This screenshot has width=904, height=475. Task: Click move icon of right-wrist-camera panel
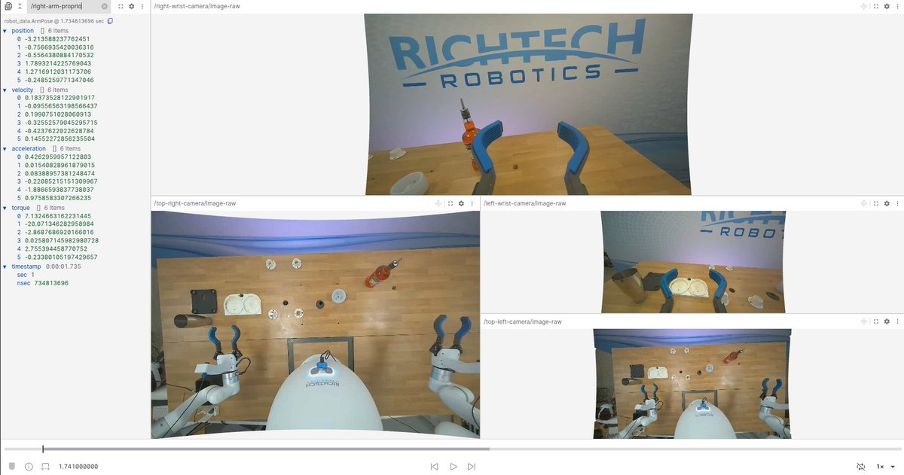(x=863, y=6)
